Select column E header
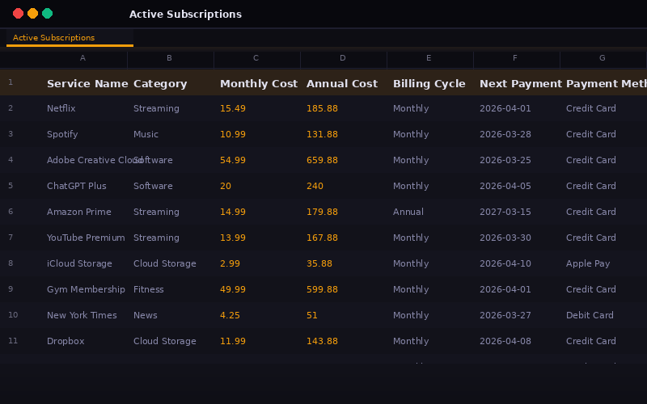The image size is (647, 404). click(x=430, y=58)
